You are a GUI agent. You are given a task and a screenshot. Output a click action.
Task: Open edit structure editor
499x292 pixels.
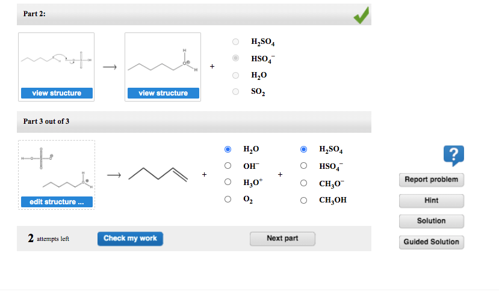pyautogui.click(x=57, y=202)
